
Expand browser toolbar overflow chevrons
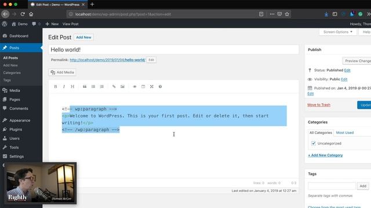click(x=369, y=14)
